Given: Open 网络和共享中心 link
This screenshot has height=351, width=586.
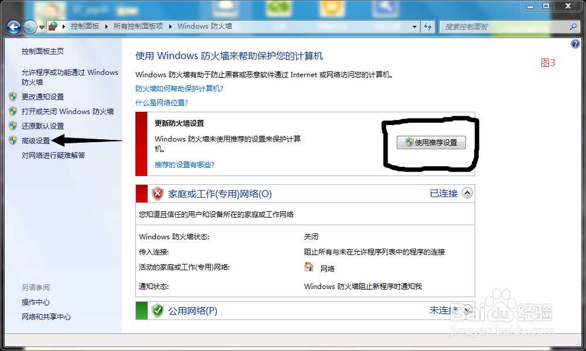Looking at the screenshot, I should tap(46, 316).
